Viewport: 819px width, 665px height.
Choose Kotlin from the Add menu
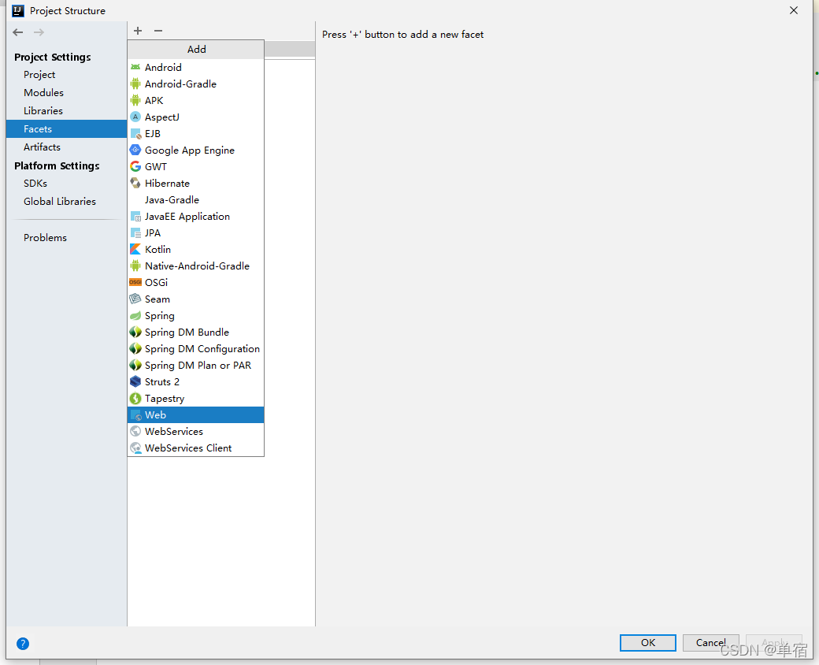(x=196, y=249)
